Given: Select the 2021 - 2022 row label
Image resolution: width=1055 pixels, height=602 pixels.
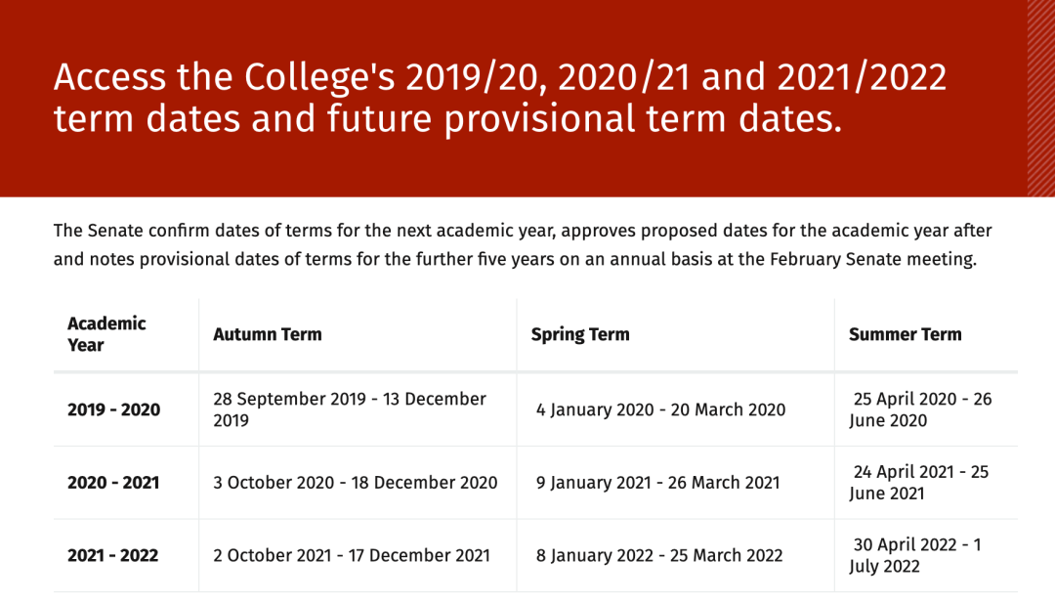Looking at the screenshot, I should tap(113, 555).
